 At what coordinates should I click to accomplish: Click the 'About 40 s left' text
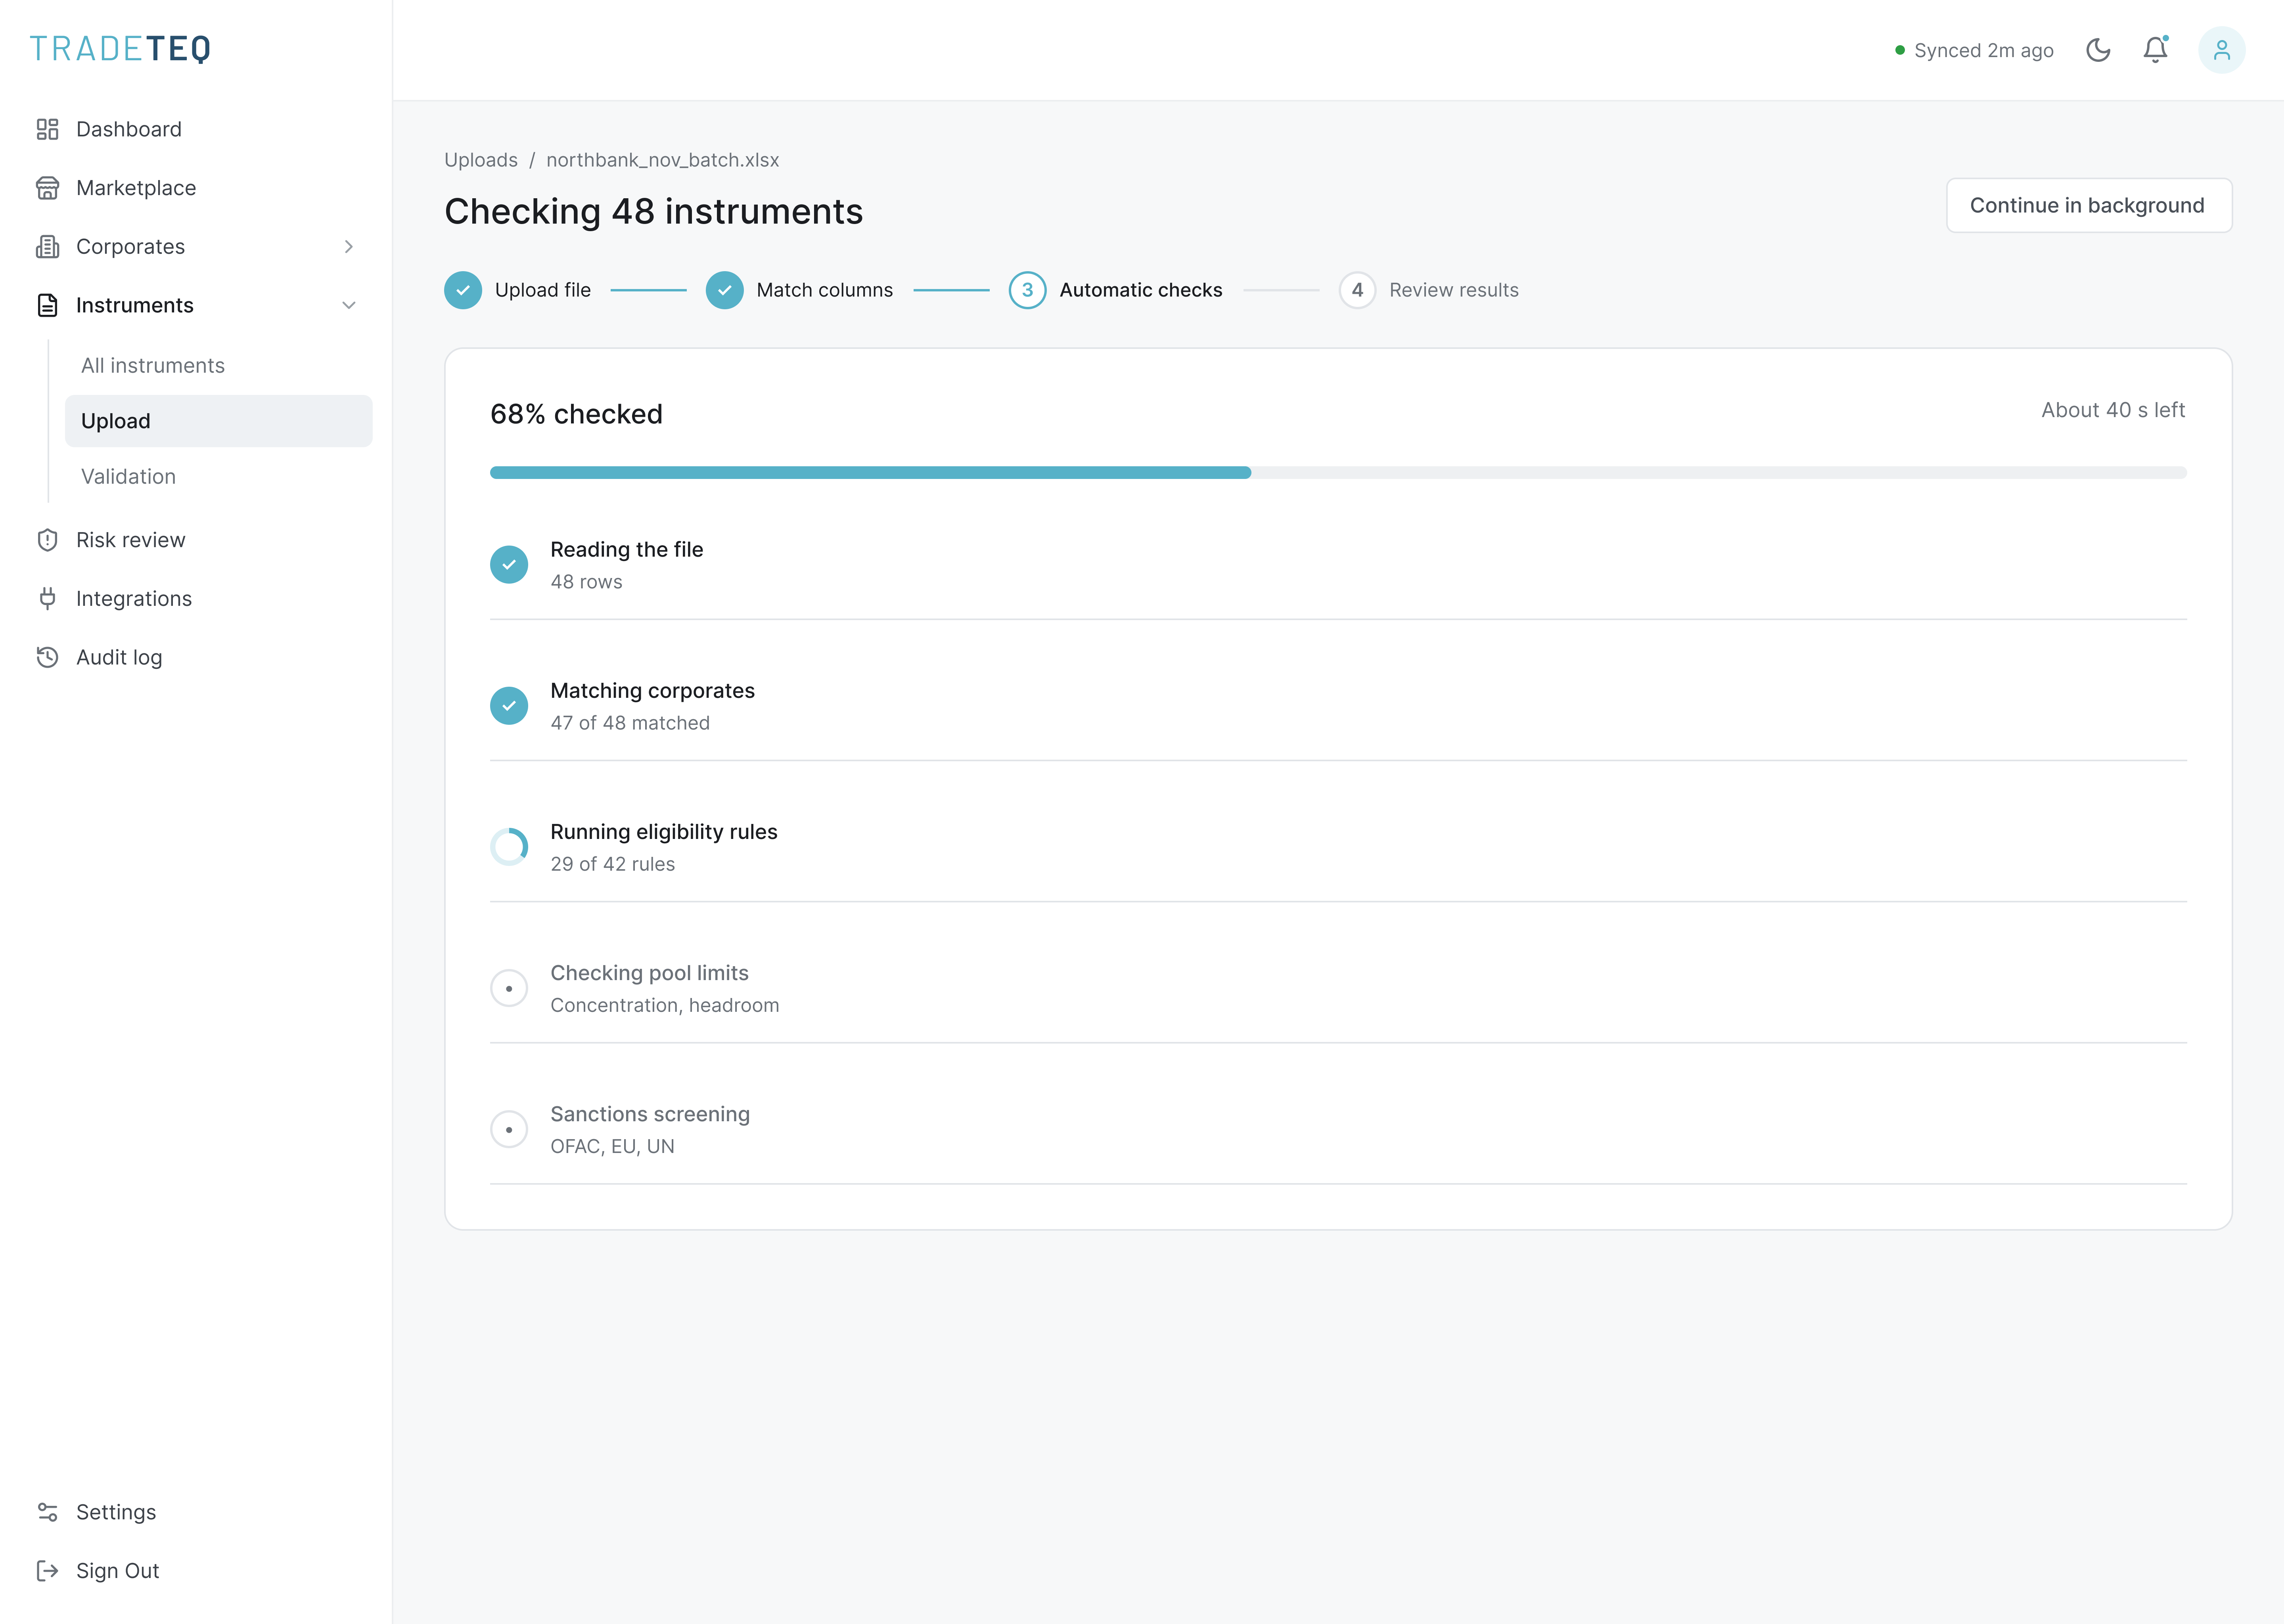click(x=2113, y=410)
